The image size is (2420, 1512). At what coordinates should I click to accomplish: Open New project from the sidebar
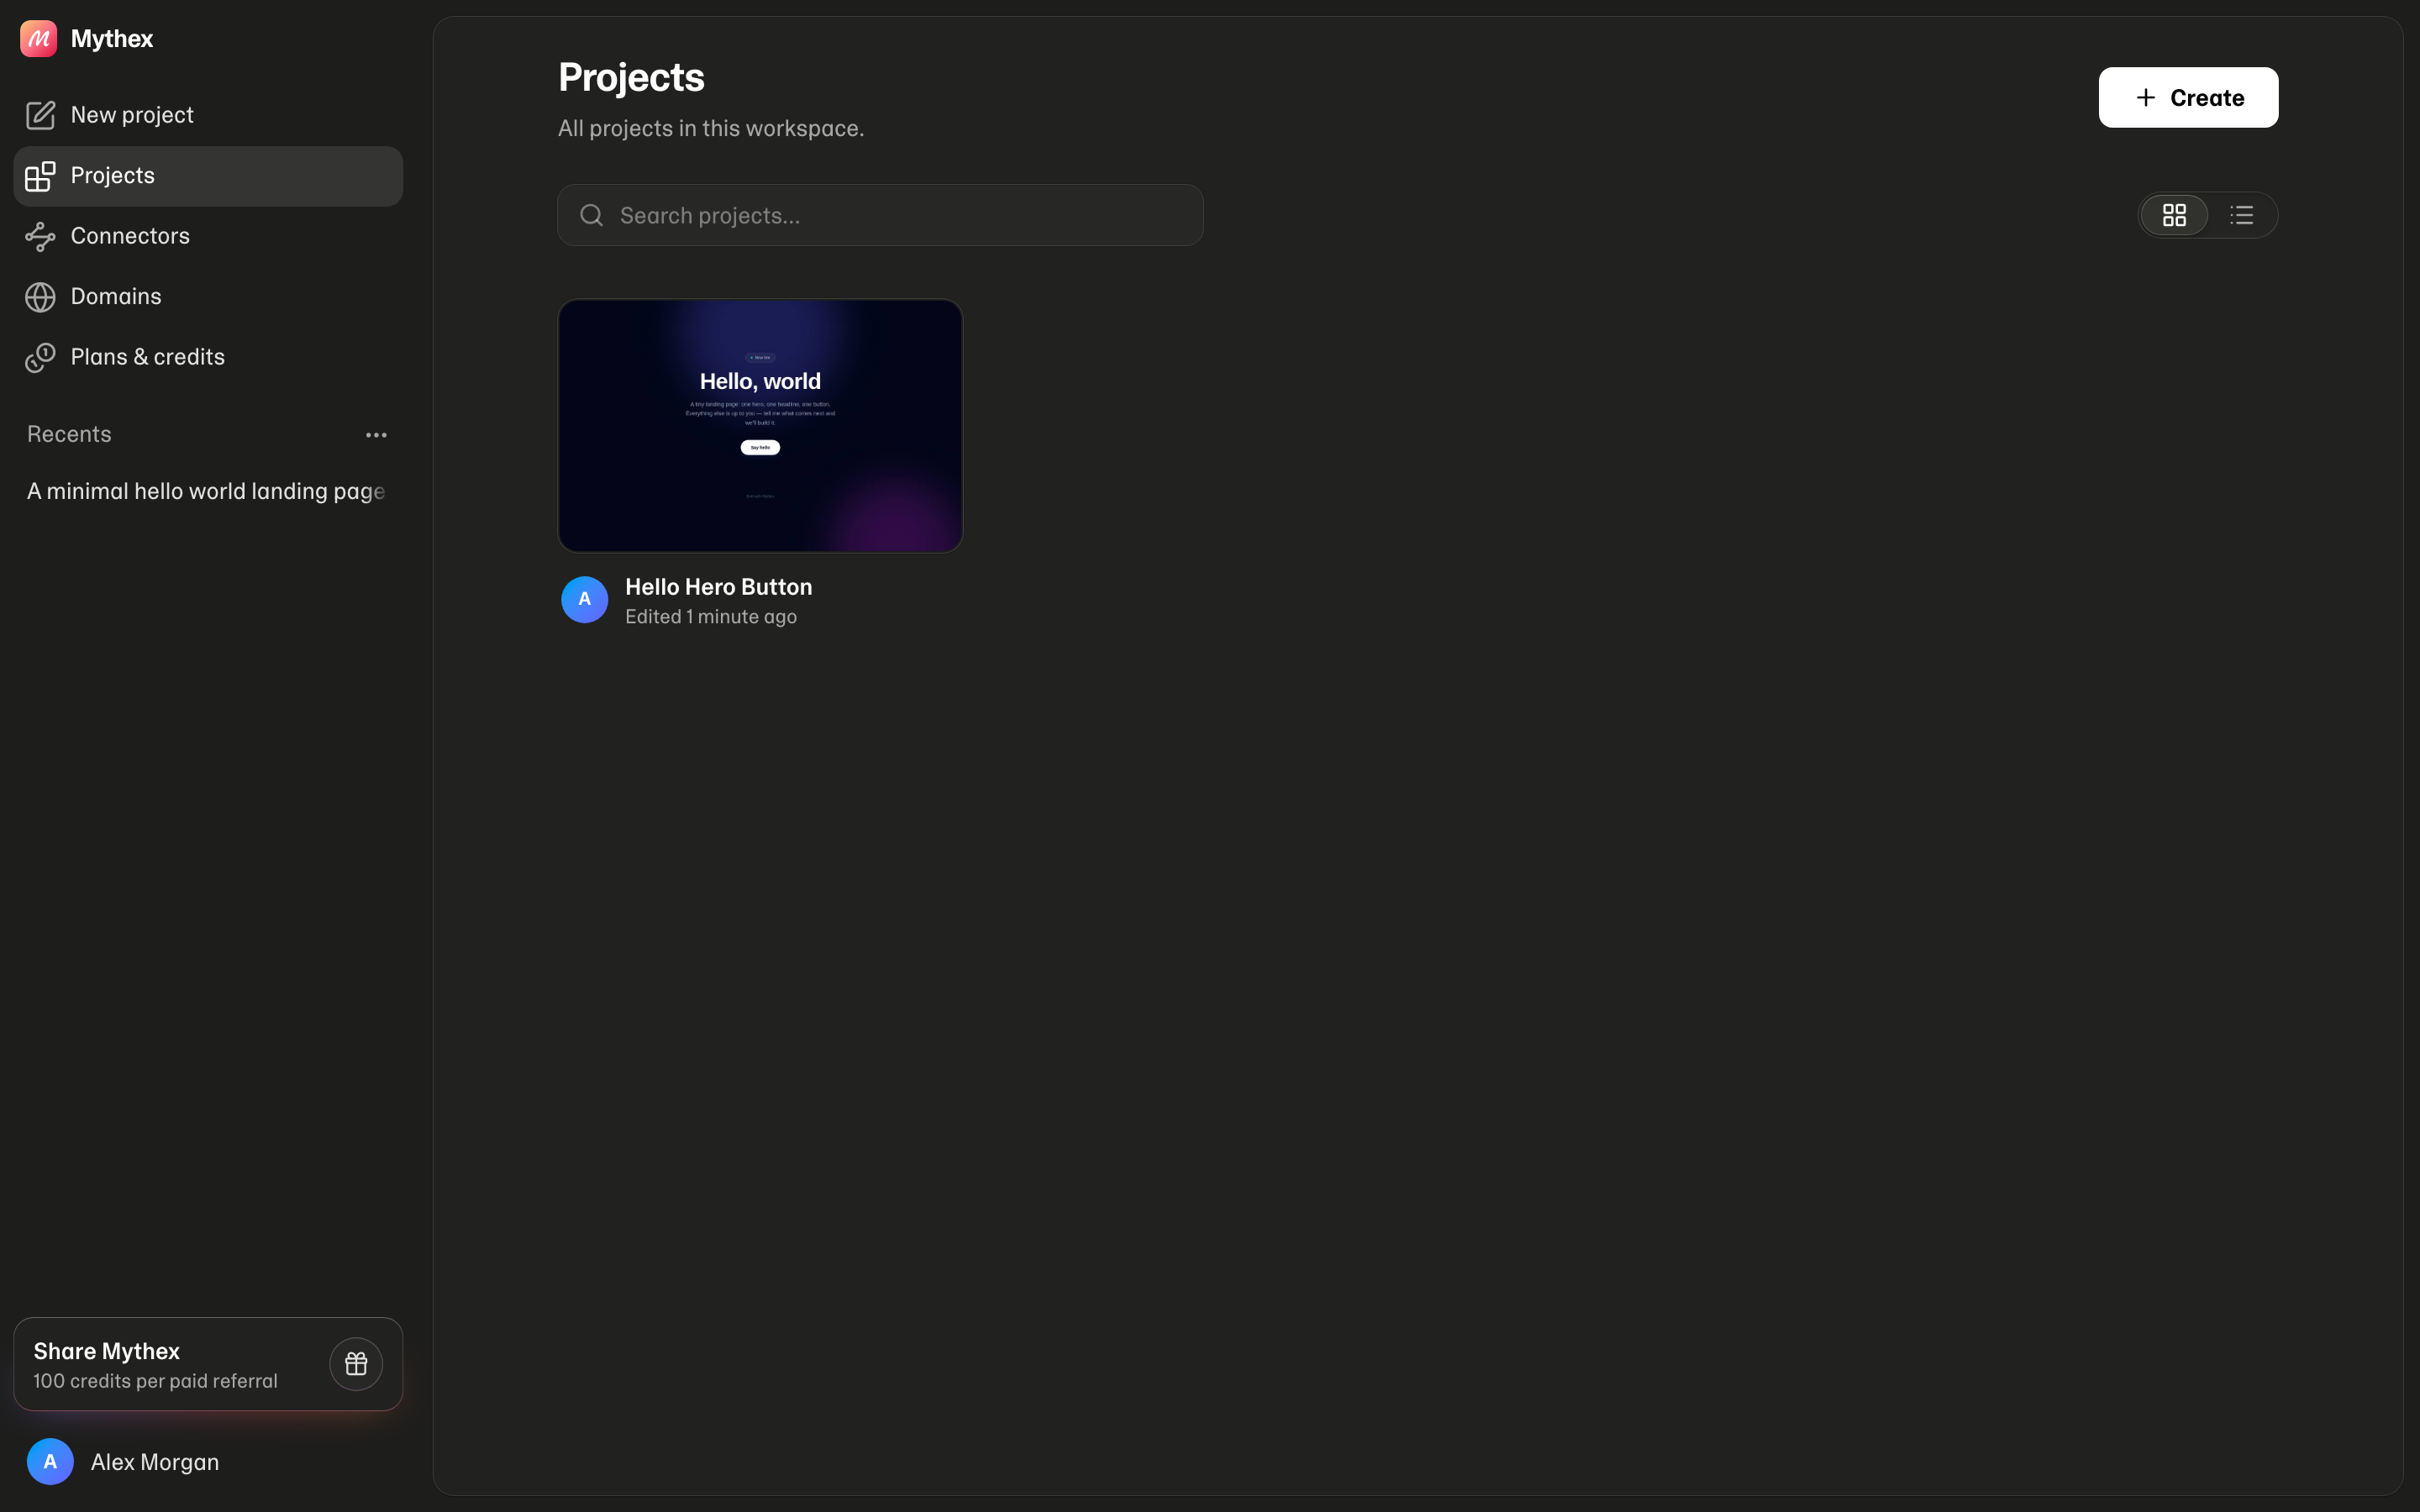tap(208, 115)
